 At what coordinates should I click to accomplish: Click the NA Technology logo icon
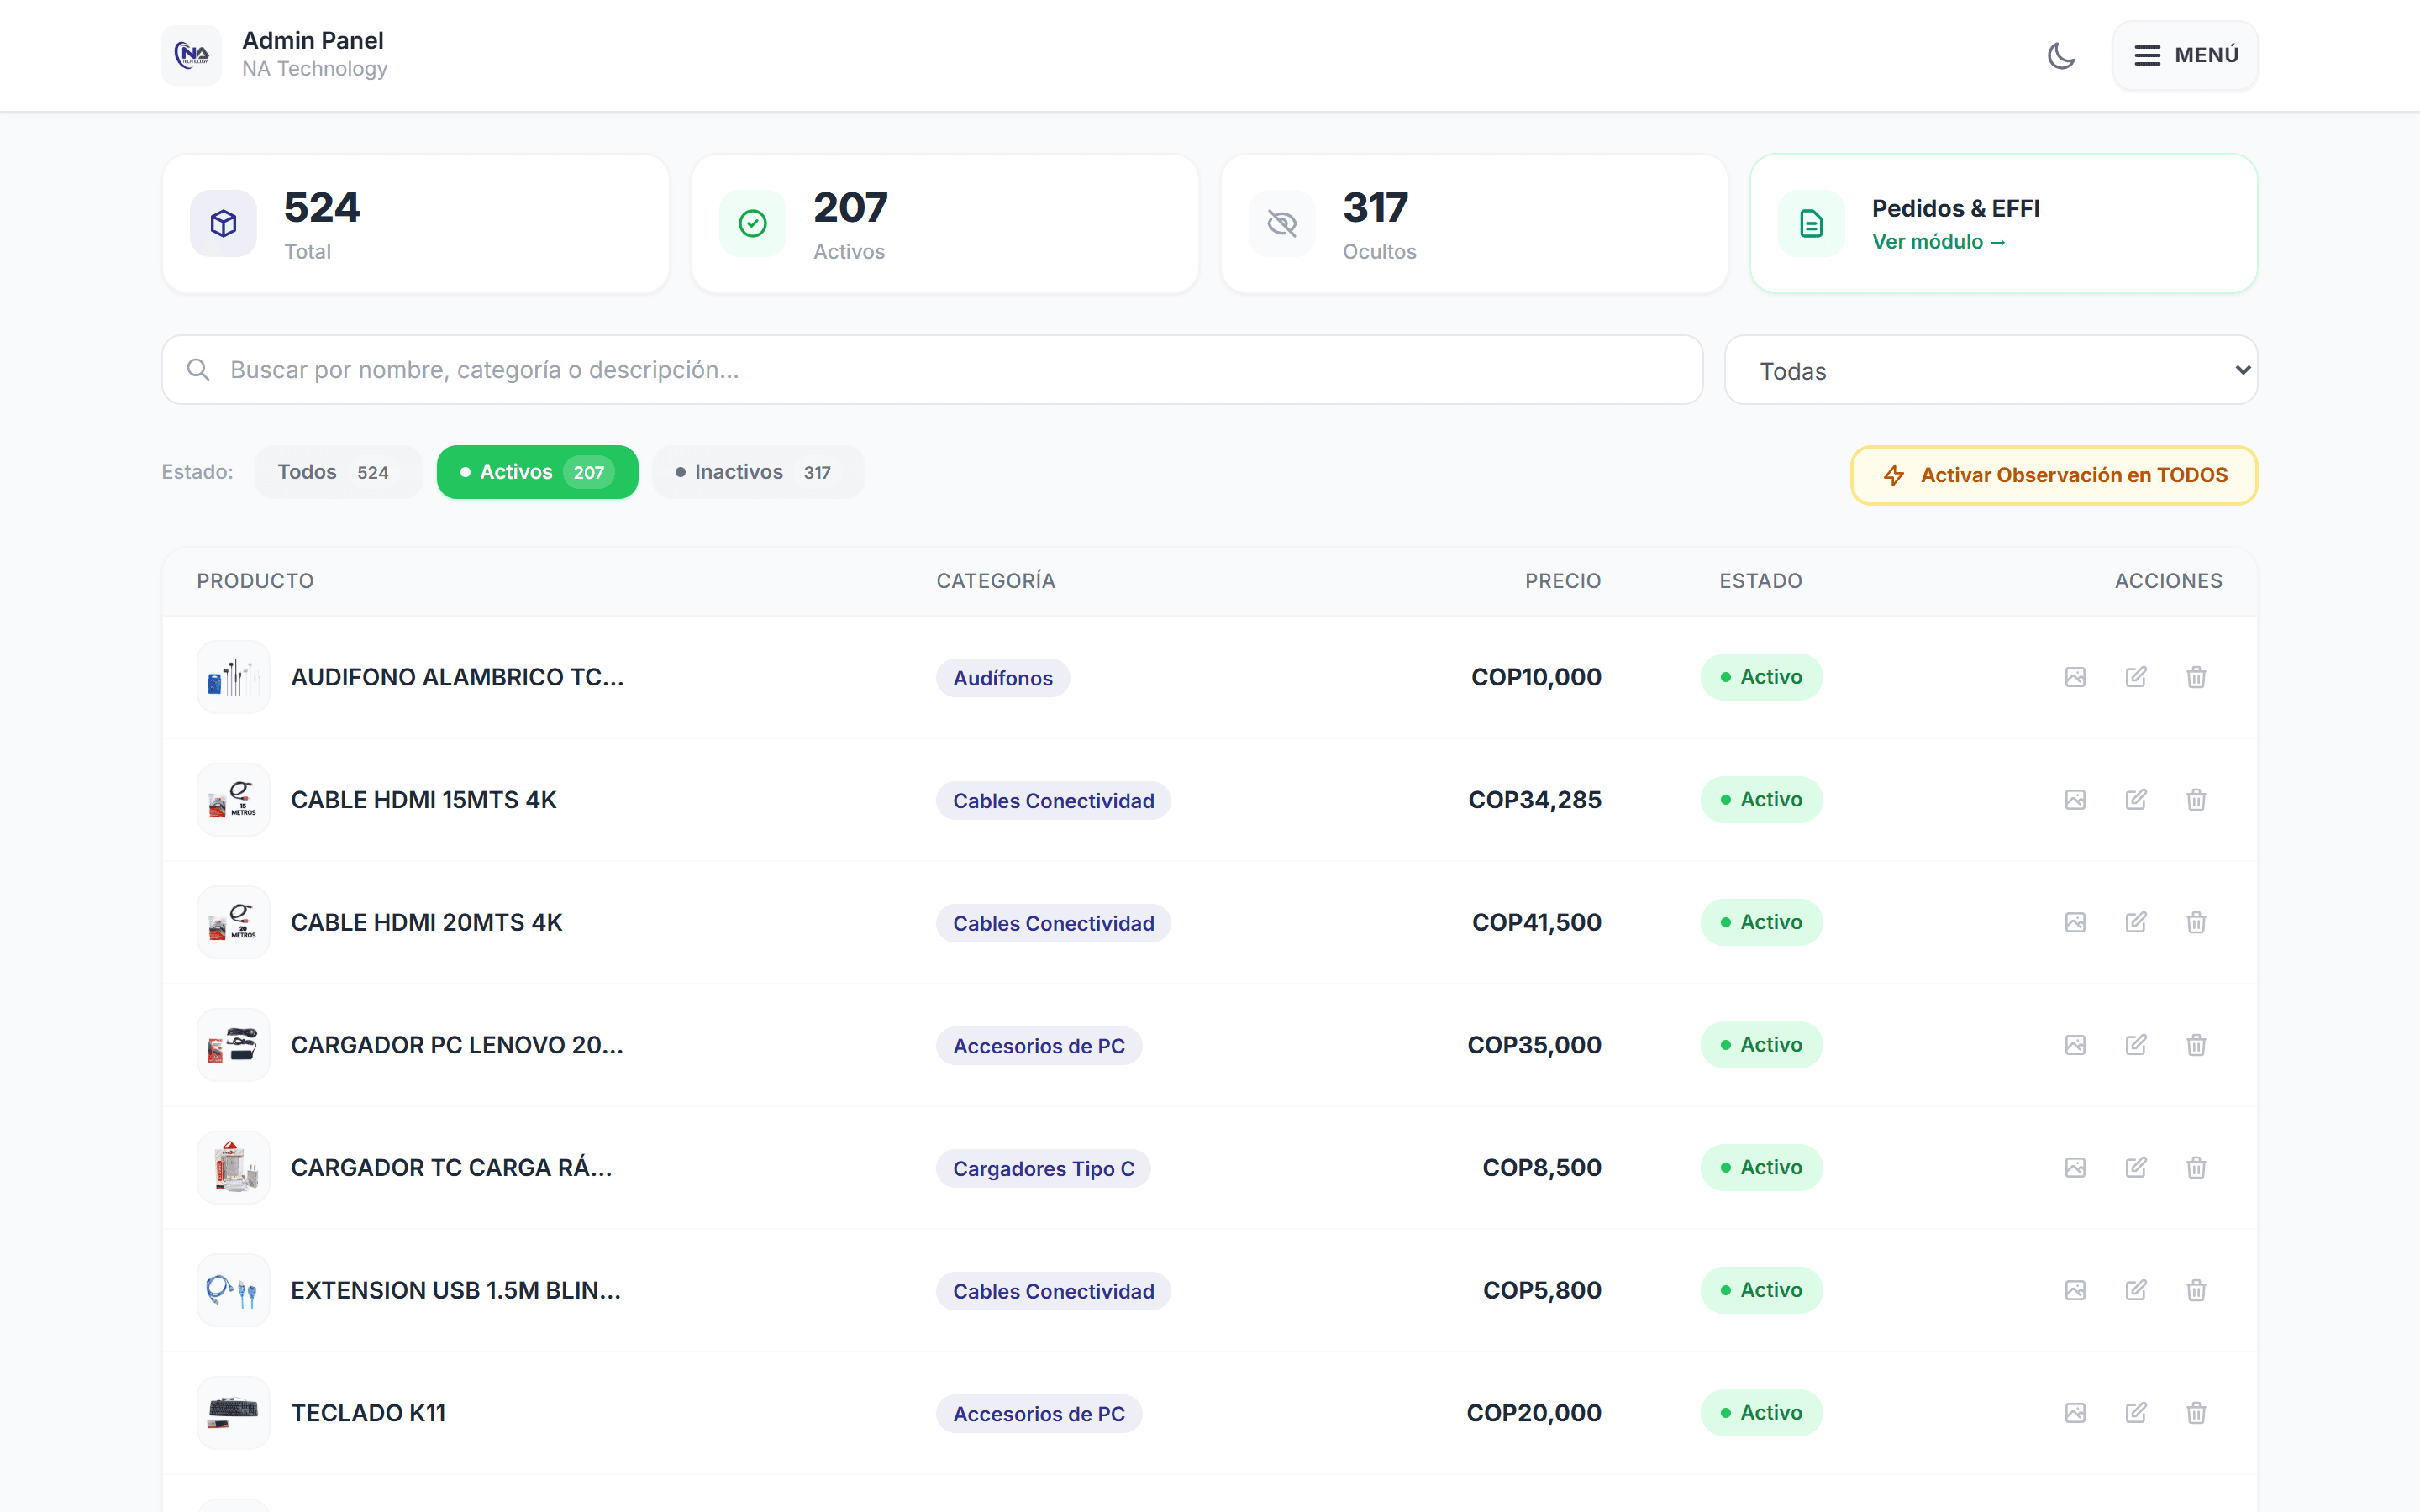tap(192, 55)
